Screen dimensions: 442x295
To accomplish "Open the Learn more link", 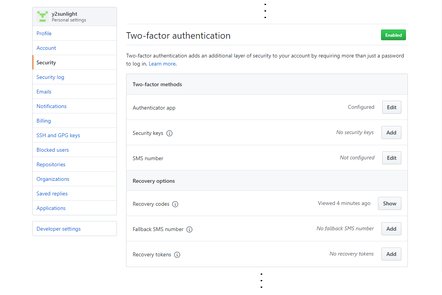I will (x=162, y=64).
